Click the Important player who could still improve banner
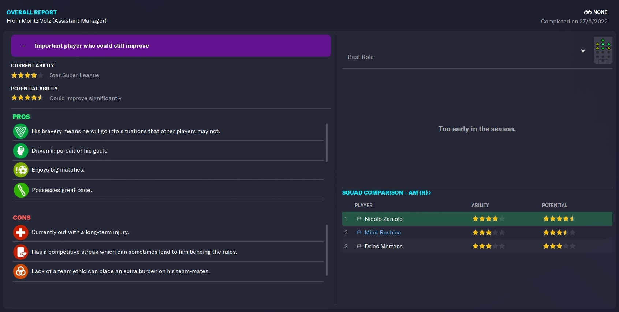 pyautogui.click(x=171, y=46)
